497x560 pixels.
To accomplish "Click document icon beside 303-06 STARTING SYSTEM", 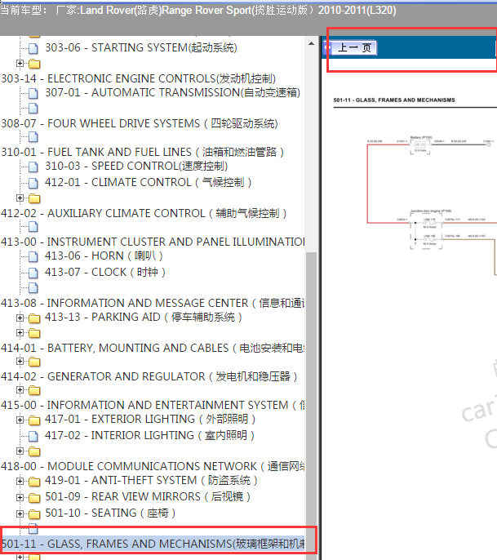I will [x=33, y=48].
